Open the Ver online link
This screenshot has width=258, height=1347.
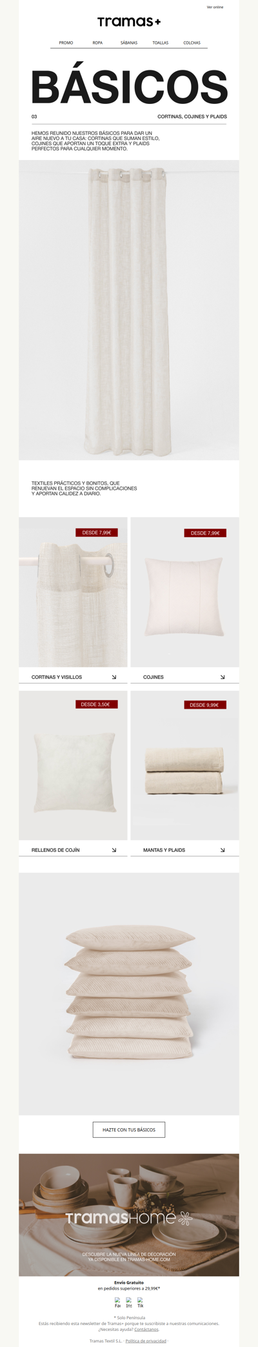pyautogui.click(x=215, y=7)
